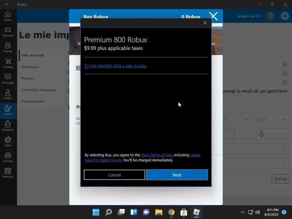Screen dimensions: 292x219
Task: Open Groups in the sidebar
Action: pos(8,157)
